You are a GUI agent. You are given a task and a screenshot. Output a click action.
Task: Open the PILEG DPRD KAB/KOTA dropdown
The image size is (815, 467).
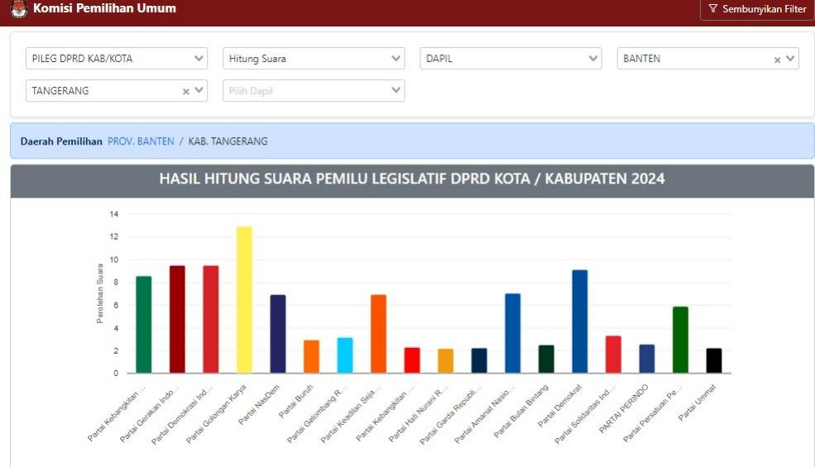click(x=117, y=59)
